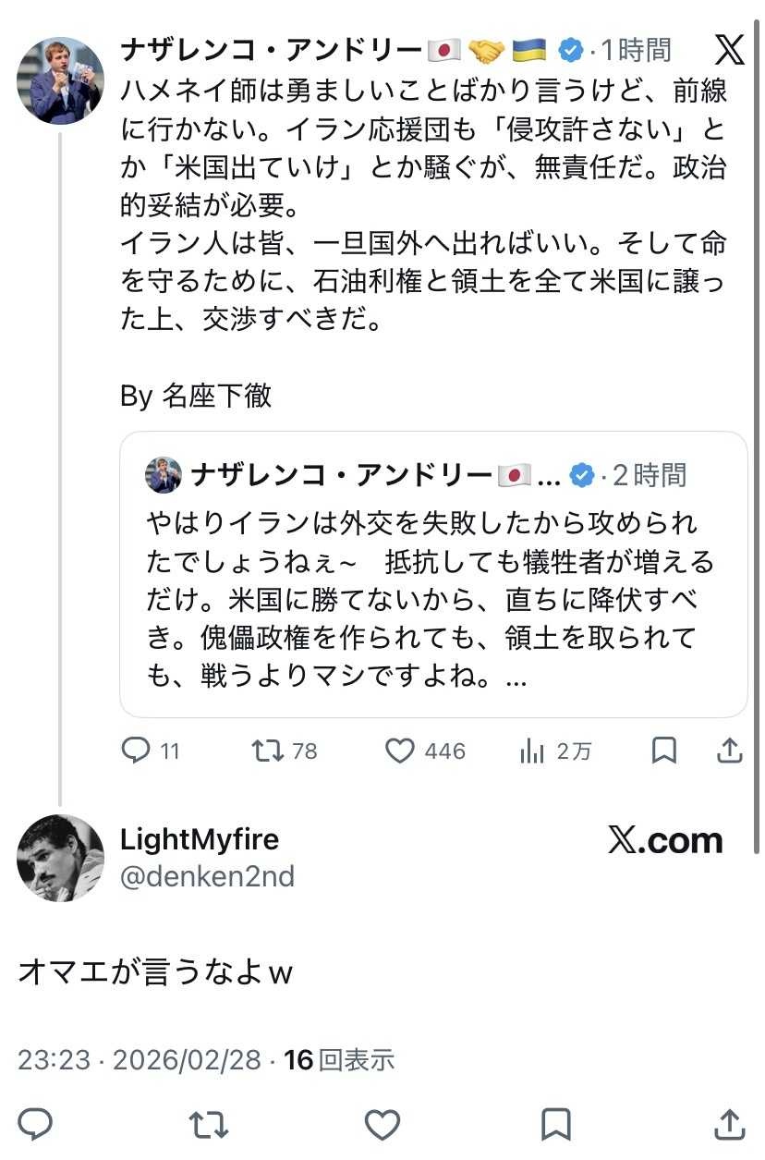This screenshot has height=1160, width=765.
Task: Share the LightMyfire post
Action: click(730, 1124)
